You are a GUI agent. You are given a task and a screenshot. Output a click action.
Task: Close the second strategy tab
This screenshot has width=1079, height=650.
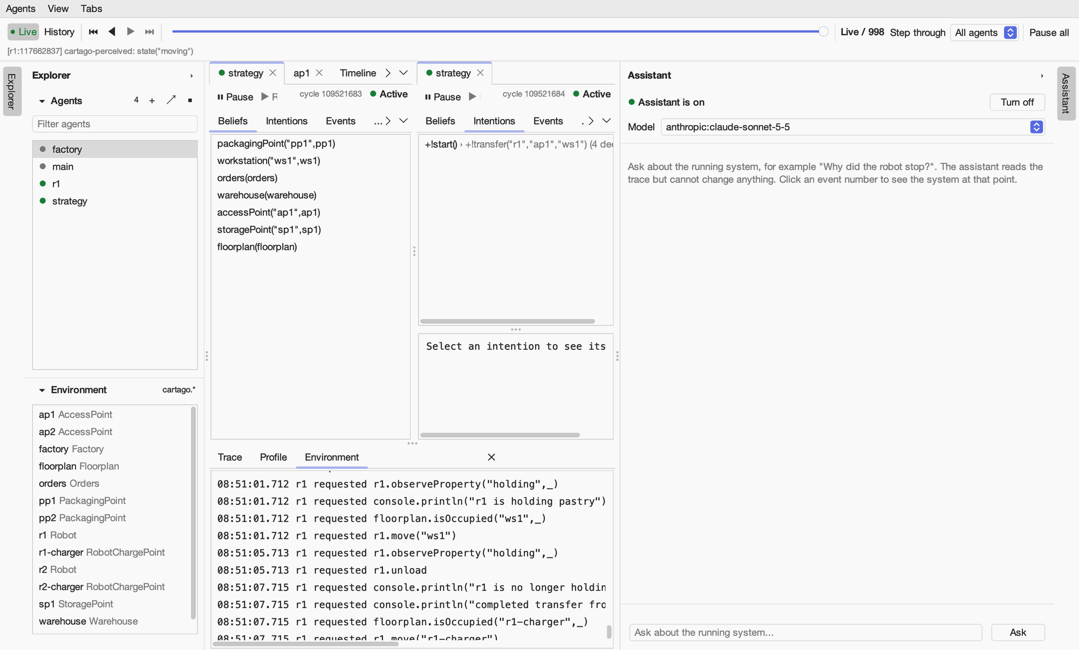click(480, 73)
